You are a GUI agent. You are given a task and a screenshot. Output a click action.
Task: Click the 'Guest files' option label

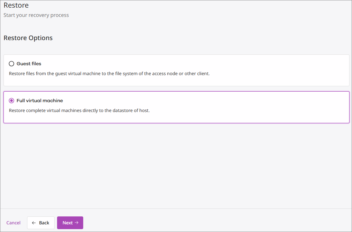pyautogui.click(x=29, y=64)
